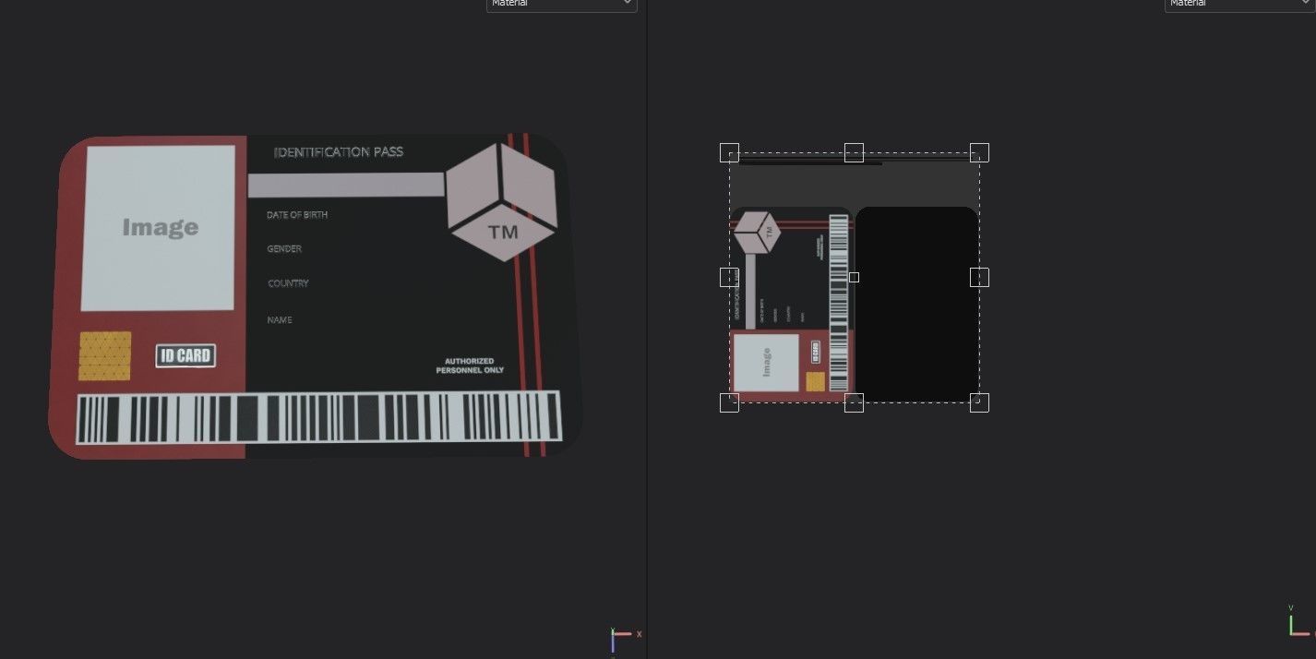The image size is (1316, 659).
Task: Click the barcode strip on the 3D card
Action: coord(318,418)
